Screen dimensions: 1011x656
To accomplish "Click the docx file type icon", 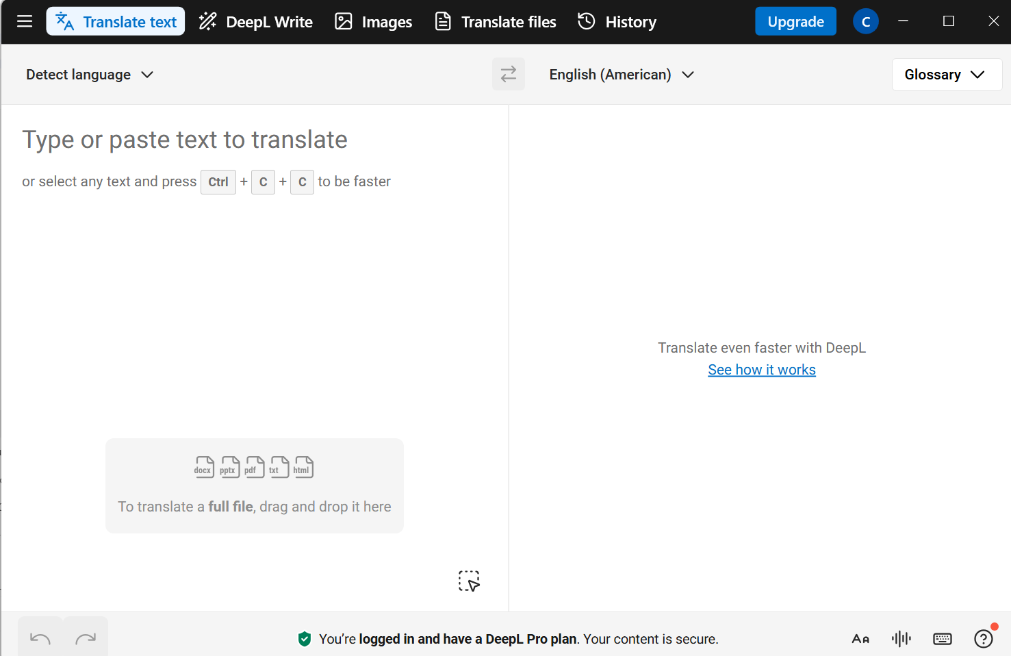I will pos(204,467).
